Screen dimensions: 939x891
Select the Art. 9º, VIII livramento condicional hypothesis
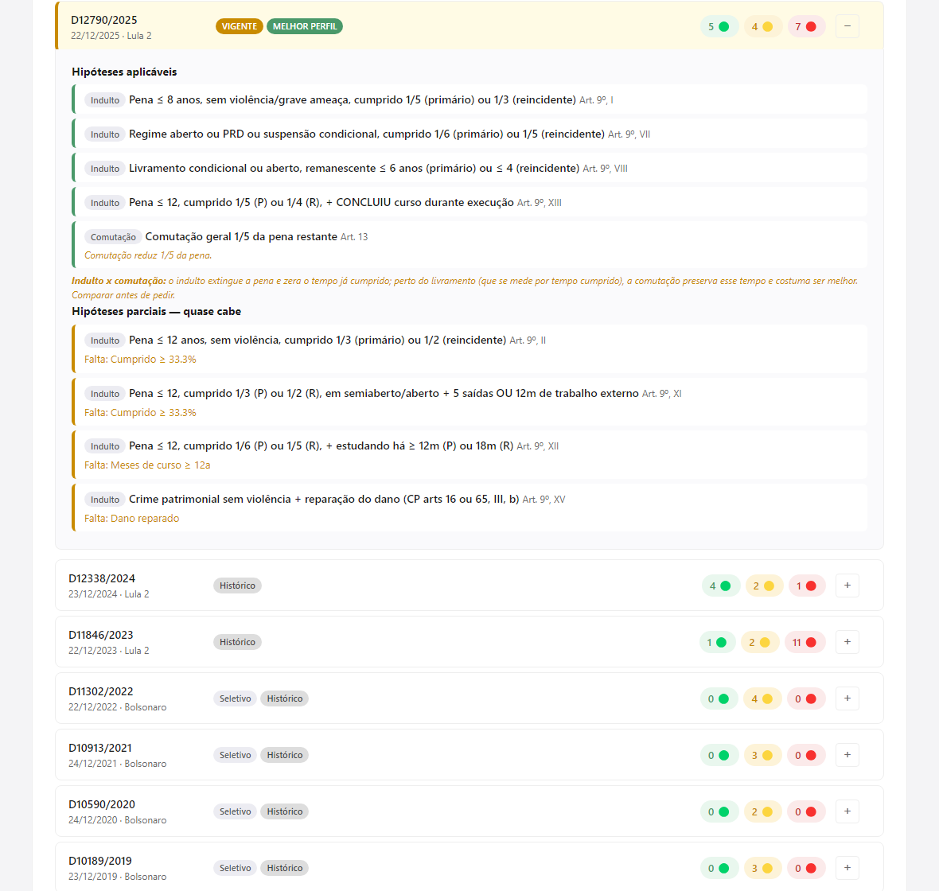(469, 168)
